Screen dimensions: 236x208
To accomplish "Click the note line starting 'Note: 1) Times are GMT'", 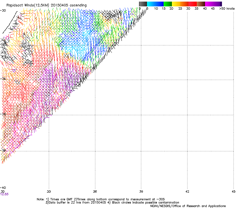I will click(x=101, y=199).
